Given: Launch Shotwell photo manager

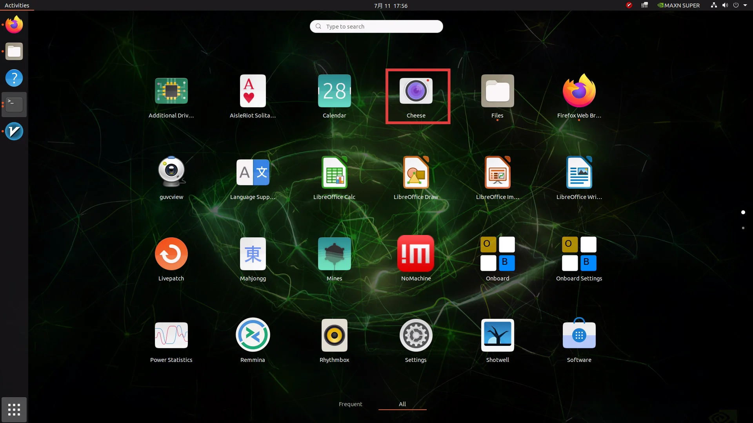Looking at the screenshot, I should (x=497, y=341).
